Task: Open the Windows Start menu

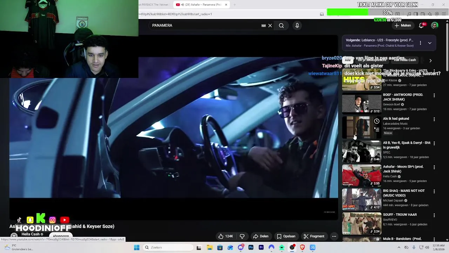Action: coord(136,247)
